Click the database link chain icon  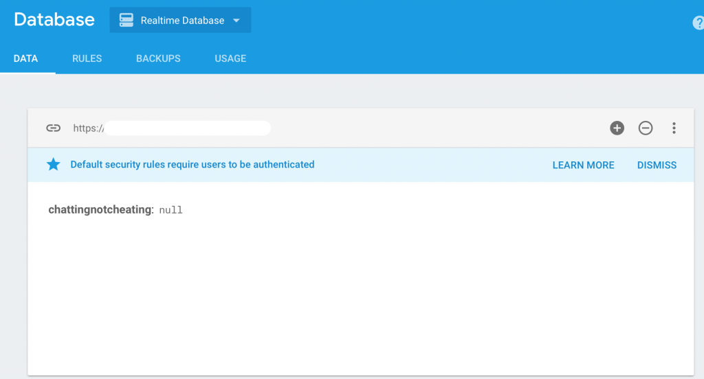coord(54,128)
